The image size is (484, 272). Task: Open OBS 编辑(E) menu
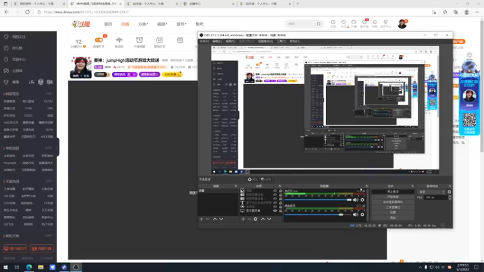217,41
